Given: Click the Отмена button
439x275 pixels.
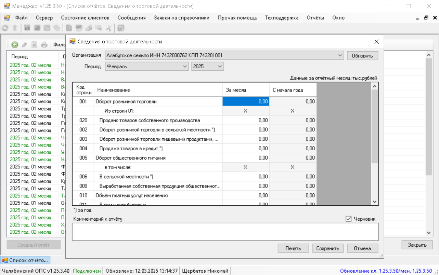Looking at the screenshot, I should point(362,248).
